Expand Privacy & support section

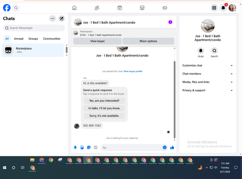click(x=208, y=90)
